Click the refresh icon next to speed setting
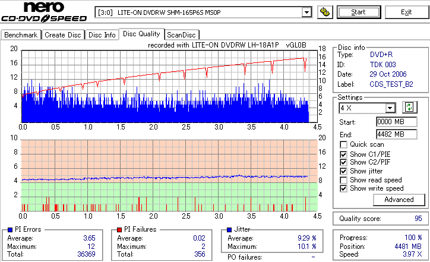 click(409, 107)
